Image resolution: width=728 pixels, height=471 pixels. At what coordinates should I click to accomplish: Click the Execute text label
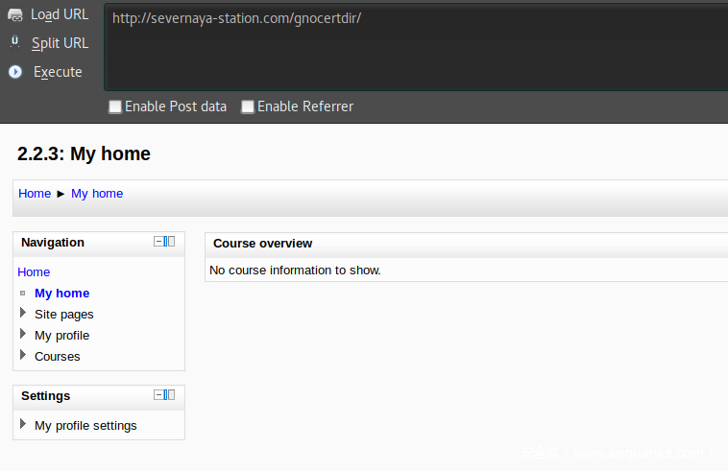[58, 72]
